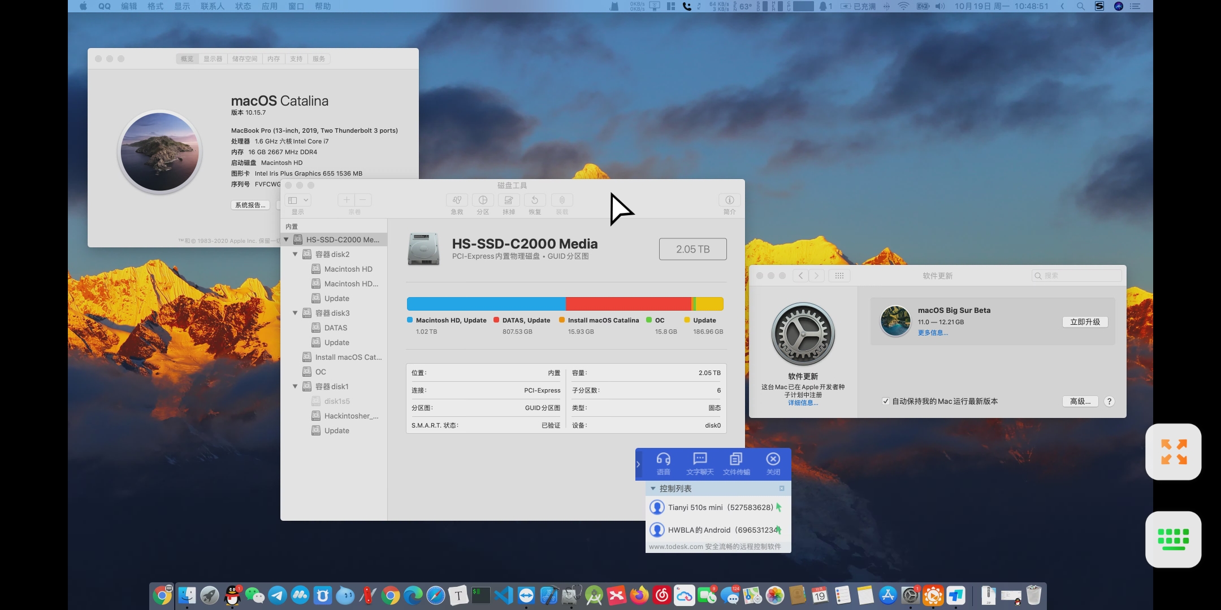
Task: Switch to 内存 tab in About This Mac
Action: tap(274, 59)
